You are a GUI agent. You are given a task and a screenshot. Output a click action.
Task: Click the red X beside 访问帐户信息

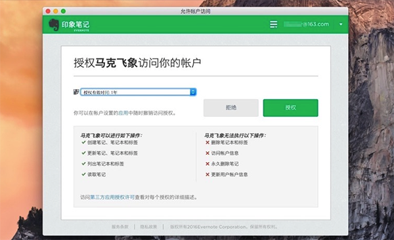point(208,153)
